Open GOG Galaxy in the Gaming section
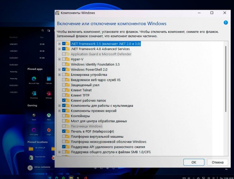Viewport: 234px width, 179px height. pyautogui.click(x=34, y=131)
